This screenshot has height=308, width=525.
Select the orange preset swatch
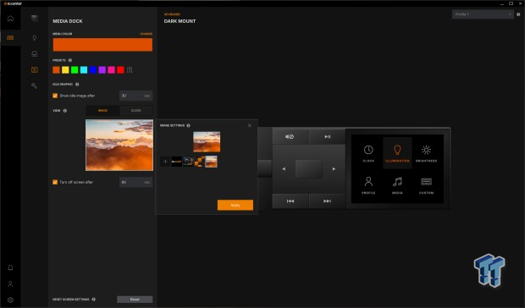pyautogui.click(x=56, y=70)
